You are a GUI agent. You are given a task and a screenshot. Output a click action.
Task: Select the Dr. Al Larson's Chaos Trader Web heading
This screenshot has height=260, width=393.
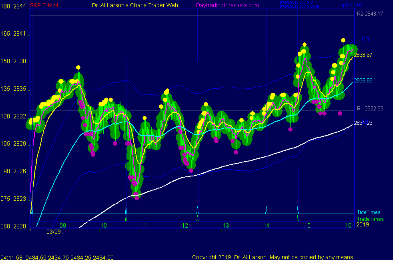click(x=135, y=5)
